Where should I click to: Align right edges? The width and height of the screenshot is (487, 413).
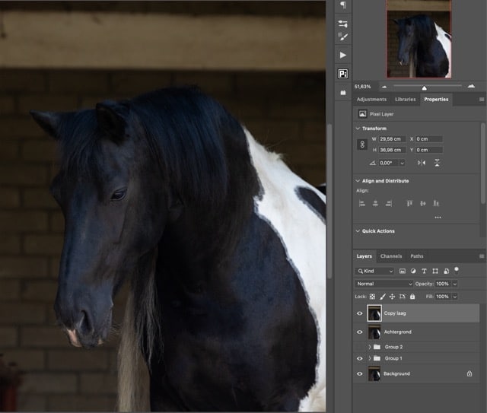point(389,203)
